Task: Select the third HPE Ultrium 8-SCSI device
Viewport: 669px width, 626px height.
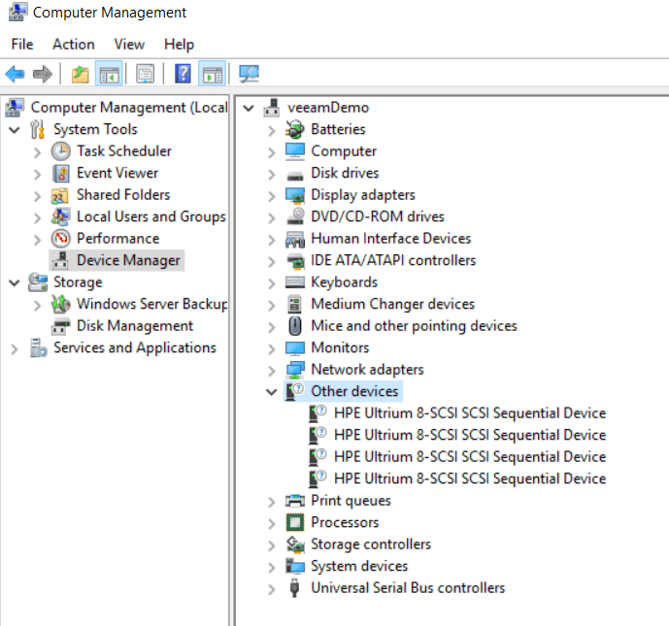Action: [x=470, y=456]
